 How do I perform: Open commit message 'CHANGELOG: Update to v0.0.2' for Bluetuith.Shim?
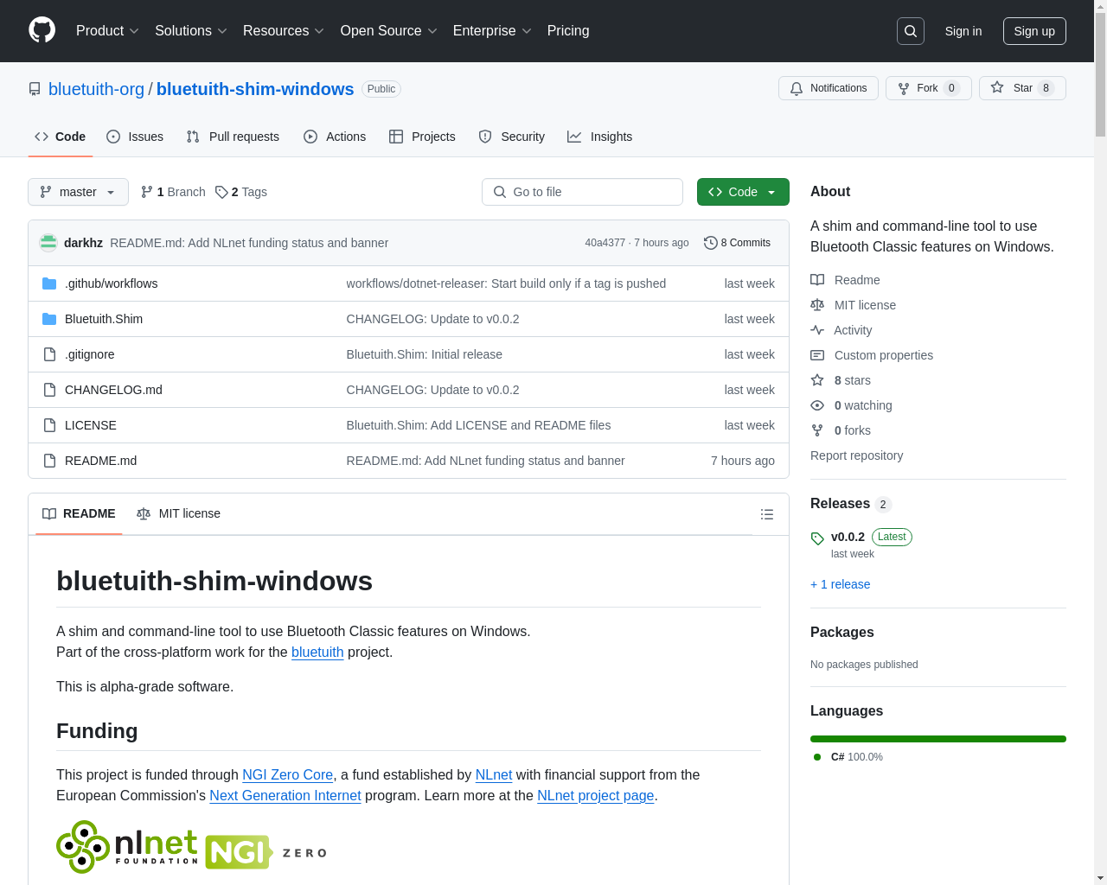(x=432, y=319)
